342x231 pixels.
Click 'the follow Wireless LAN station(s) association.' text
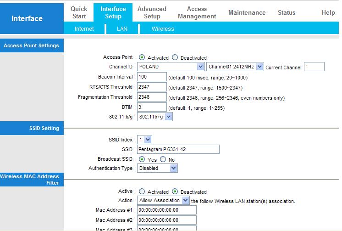[243, 201]
